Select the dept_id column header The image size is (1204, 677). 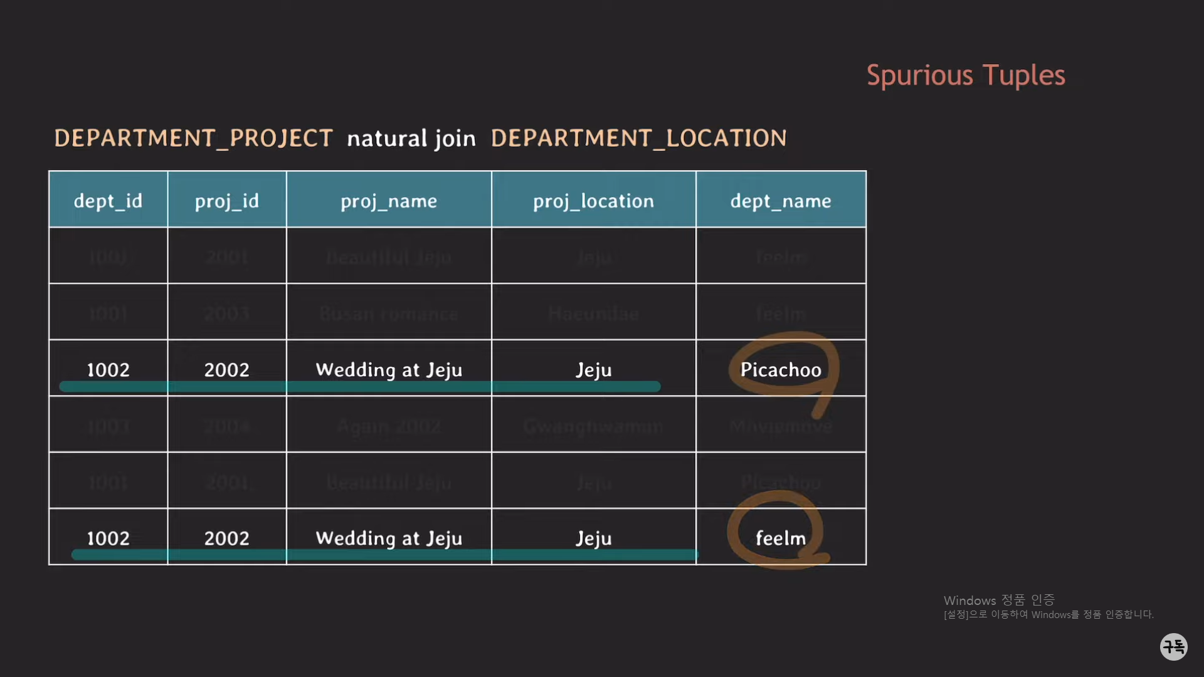click(108, 201)
